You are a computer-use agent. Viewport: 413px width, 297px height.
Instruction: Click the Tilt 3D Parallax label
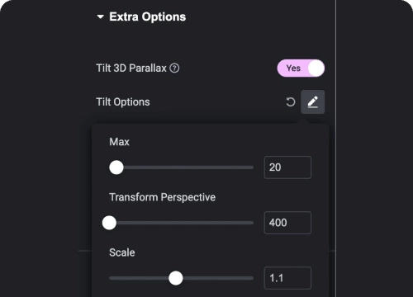pyautogui.click(x=131, y=68)
